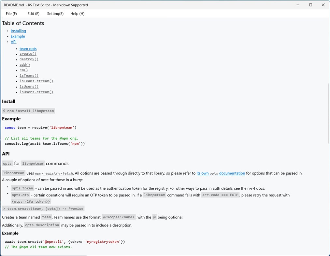Click the add() link
The image size is (330, 256).
click(x=24, y=64)
